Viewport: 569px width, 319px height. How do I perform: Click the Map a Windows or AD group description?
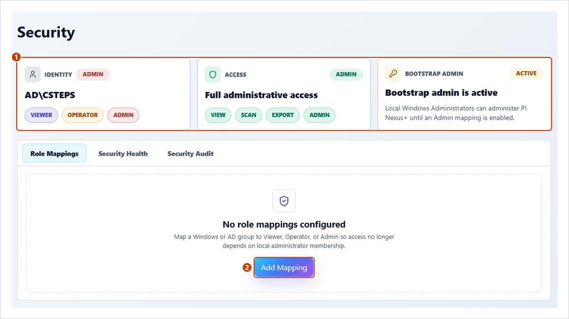(284, 241)
